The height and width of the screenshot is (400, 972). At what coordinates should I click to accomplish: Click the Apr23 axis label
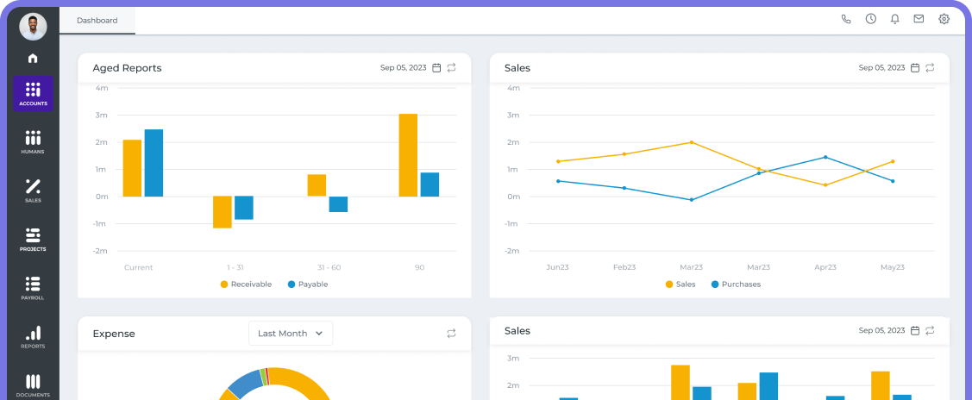click(825, 267)
